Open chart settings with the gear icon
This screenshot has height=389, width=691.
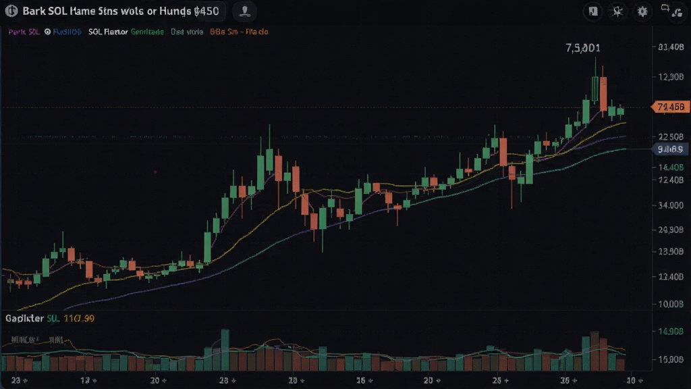tap(642, 11)
